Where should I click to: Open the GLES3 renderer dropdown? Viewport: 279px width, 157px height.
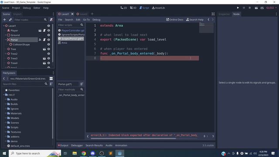pyautogui.click(x=272, y=8)
